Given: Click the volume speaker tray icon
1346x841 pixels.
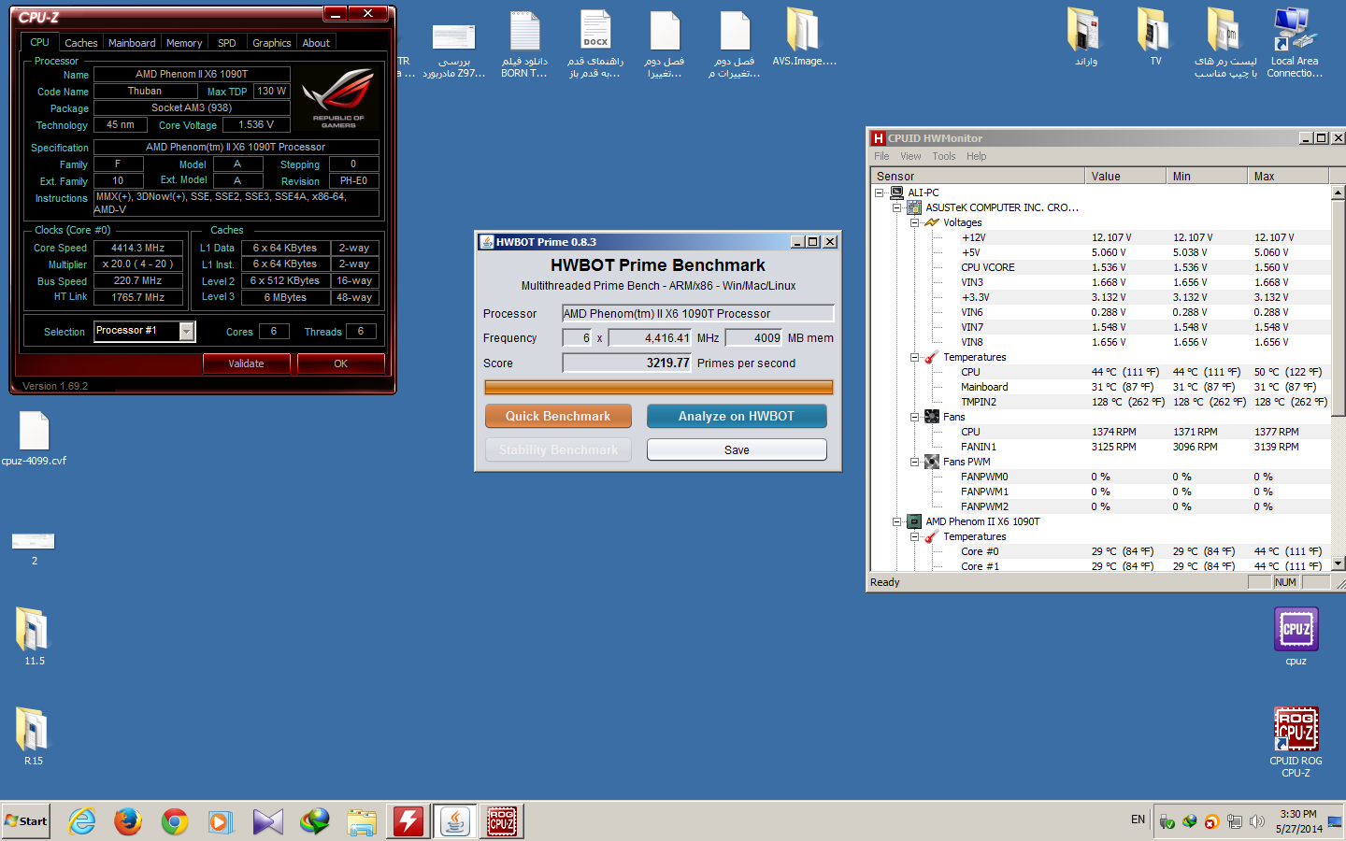Looking at the screenshot, I should pyautogui.click(x=1257, y=821).
